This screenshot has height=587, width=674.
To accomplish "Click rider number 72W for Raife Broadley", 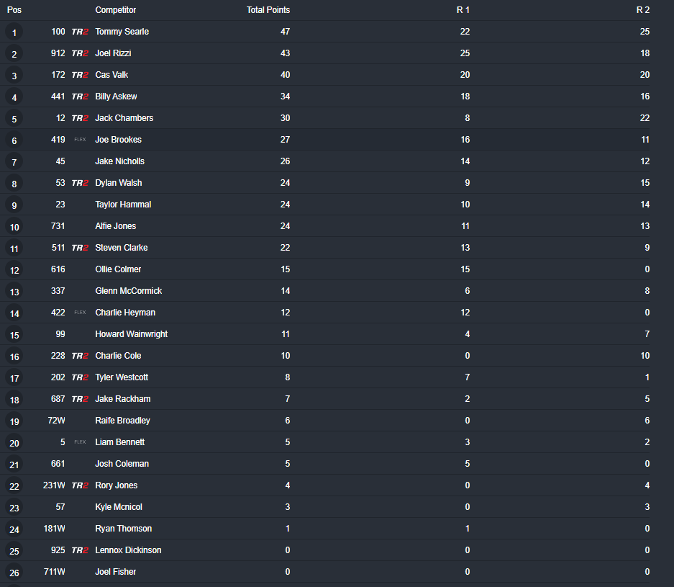I will pyautogui.click(x=56, y=421).
